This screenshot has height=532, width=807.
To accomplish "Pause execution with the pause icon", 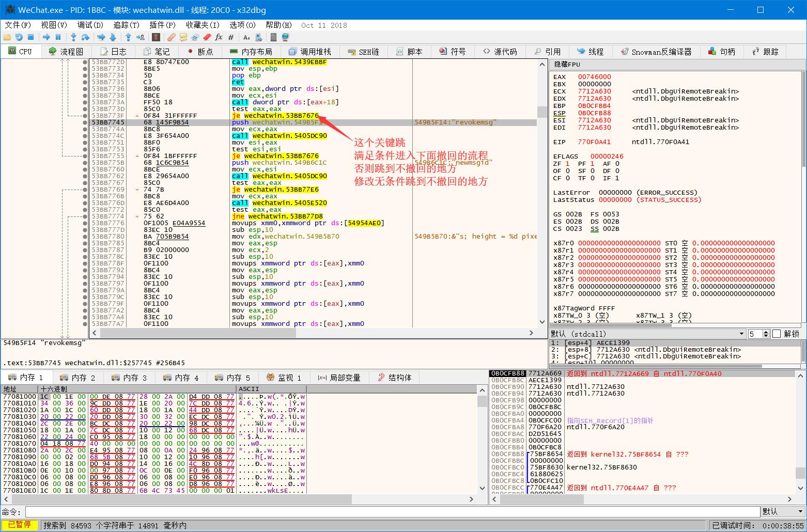I will coord(58,37).
